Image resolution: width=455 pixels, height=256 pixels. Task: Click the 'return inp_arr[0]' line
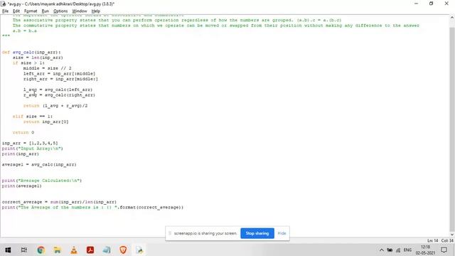[x=45, y=122]
